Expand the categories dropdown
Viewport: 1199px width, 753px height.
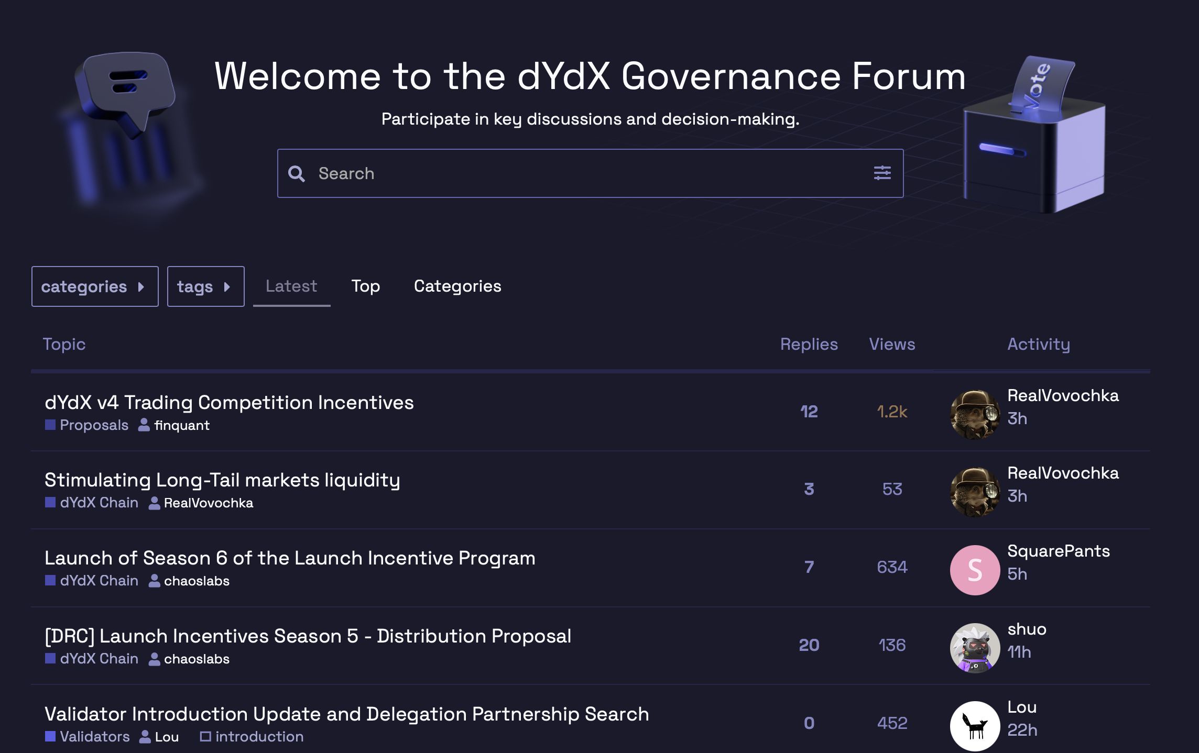[94, 286]
